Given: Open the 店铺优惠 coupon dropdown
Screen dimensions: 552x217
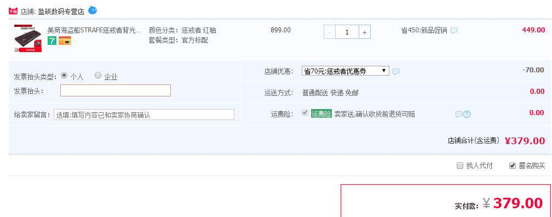Looking at the screenshot, I should coord(346,71).
